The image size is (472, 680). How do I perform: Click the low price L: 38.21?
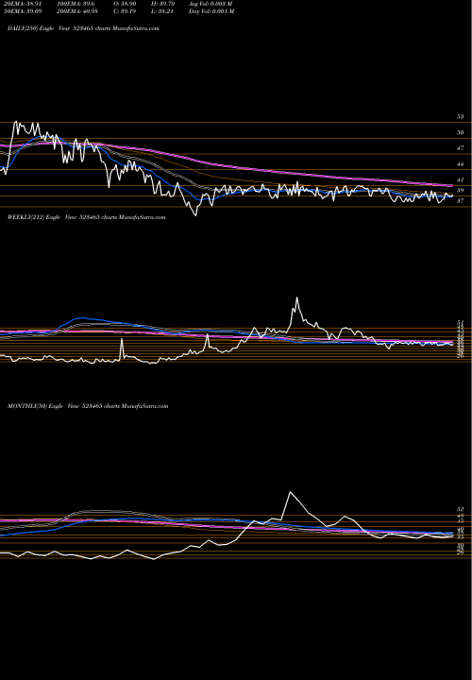pyautogui.click(x=162, y=10)
